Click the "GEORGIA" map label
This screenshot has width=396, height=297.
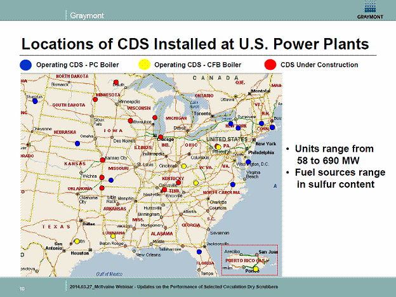pos(191,225)
